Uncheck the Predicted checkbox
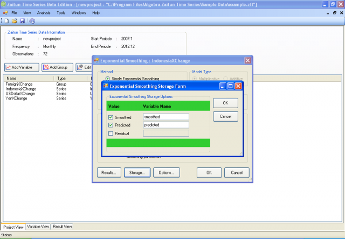This screenshot has height=239, width=345. [x=111, y=125]
